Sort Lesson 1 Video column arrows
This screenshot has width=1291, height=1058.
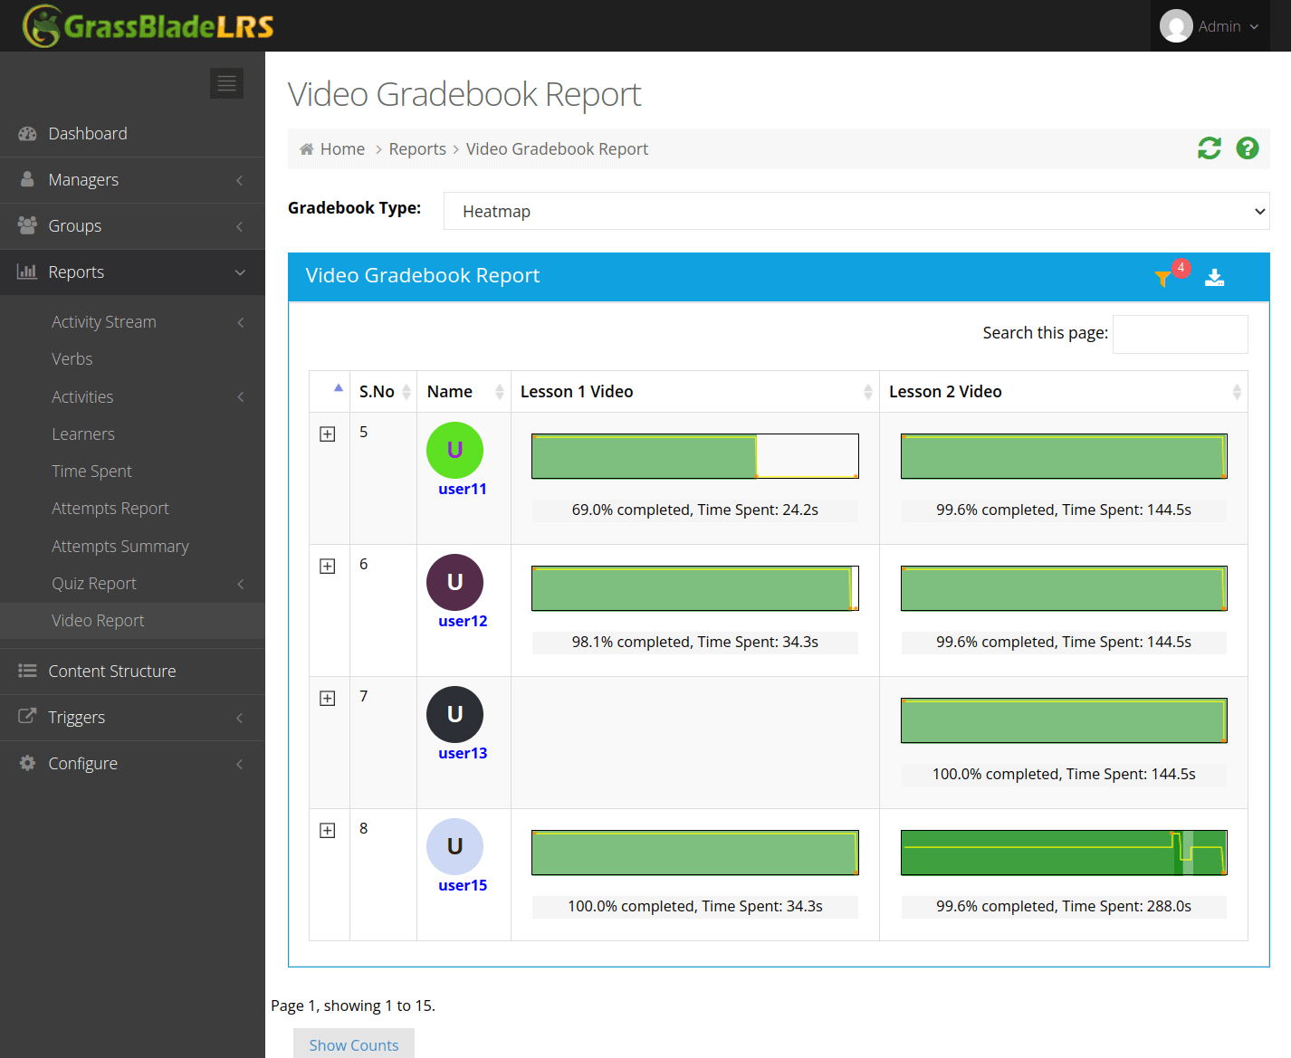(x=868, y=392)
